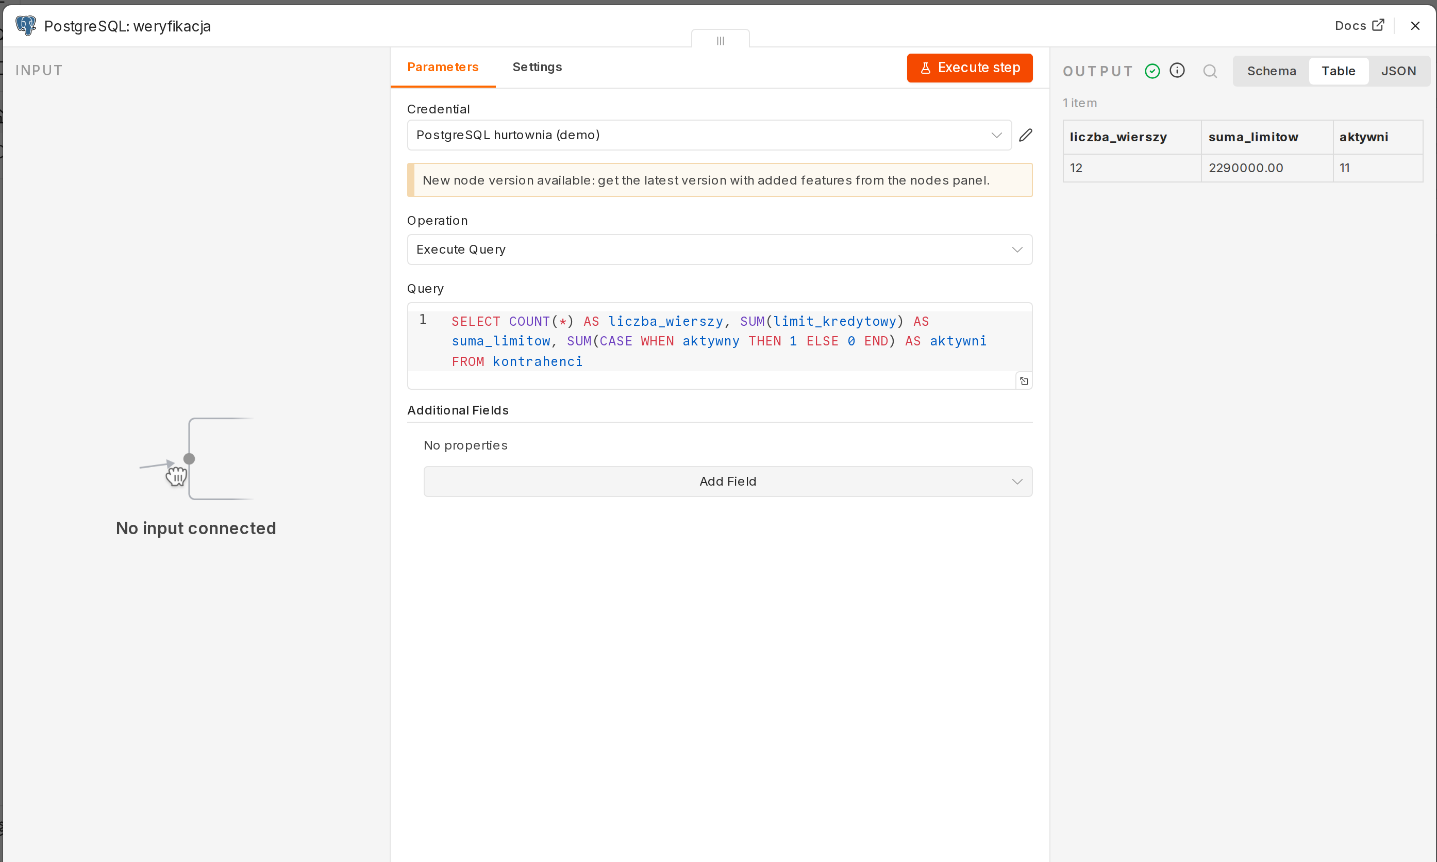Close the node details panel

(1415, 26)
